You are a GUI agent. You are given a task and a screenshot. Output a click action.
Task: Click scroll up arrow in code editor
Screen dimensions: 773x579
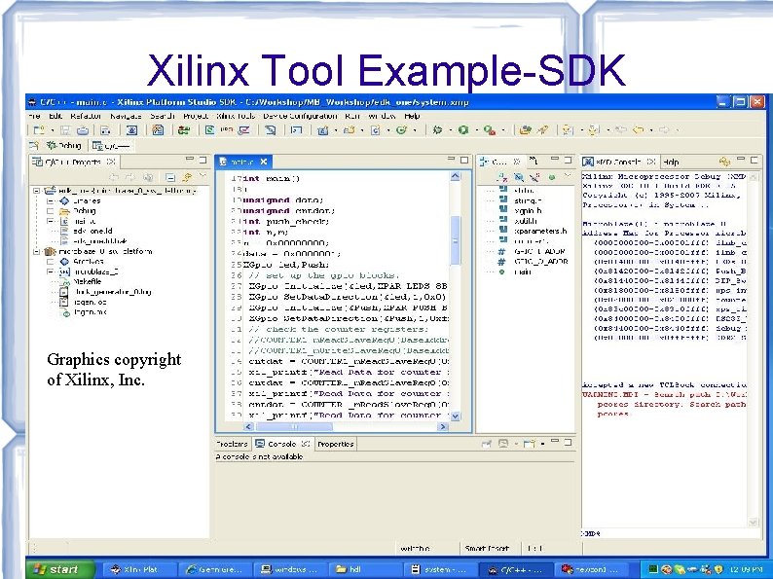pos(455,177)
